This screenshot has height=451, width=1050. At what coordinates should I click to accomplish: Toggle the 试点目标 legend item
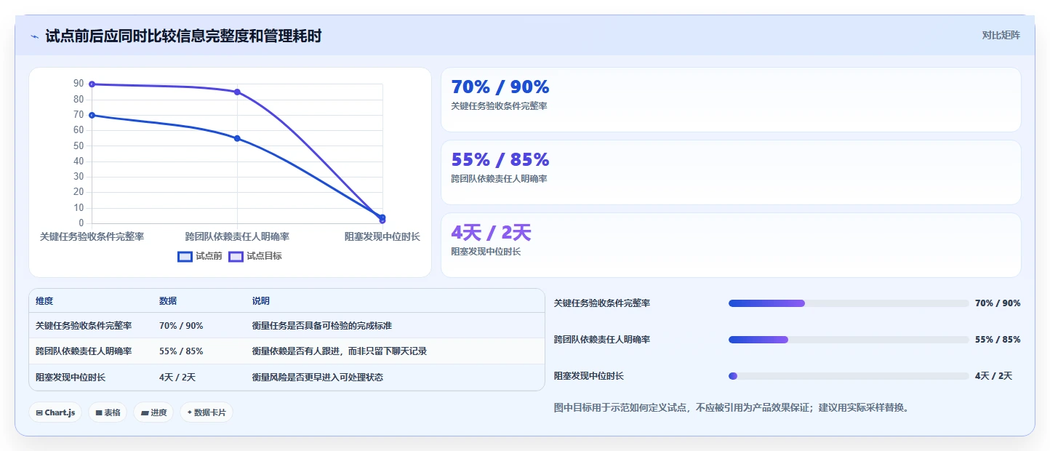point(255,256)
